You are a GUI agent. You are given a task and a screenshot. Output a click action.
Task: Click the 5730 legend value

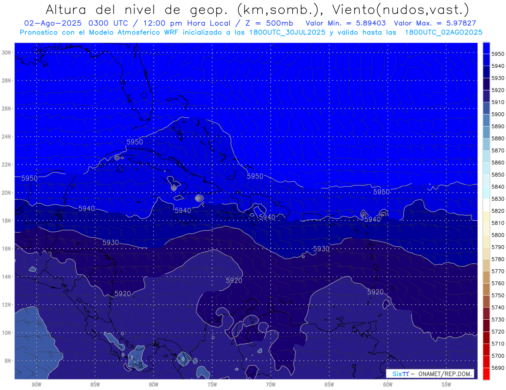498,319
